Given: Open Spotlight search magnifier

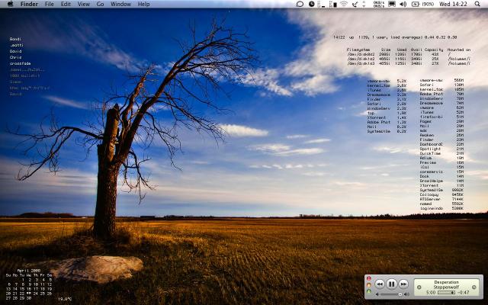Looking at the screenshot, I should click(477, 4).
